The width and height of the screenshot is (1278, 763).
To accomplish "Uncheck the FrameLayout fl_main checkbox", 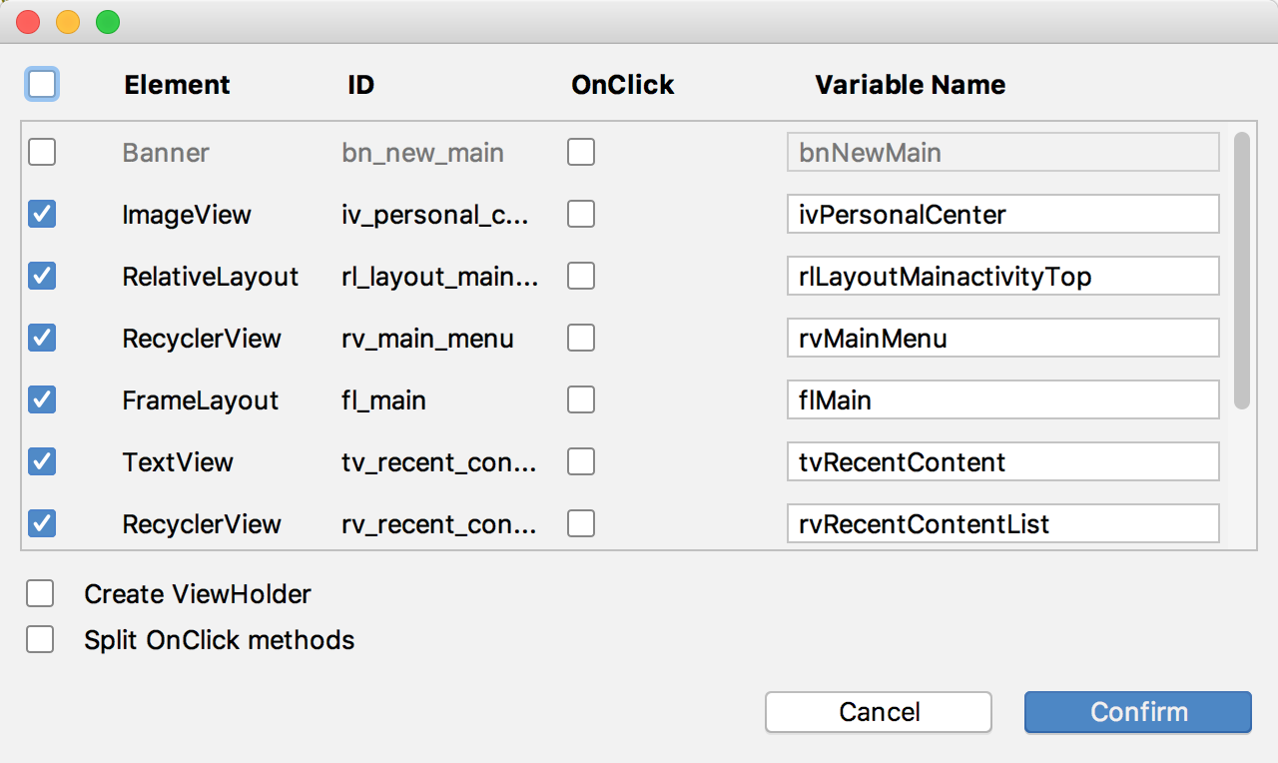I will [x=42, y=399].
